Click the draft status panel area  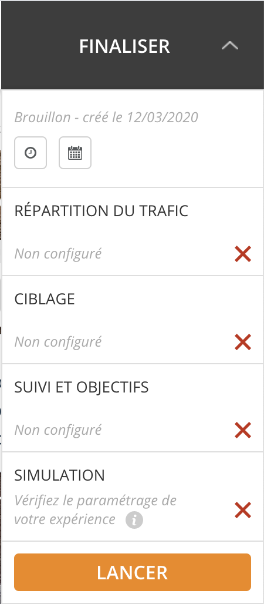(133, 139)
